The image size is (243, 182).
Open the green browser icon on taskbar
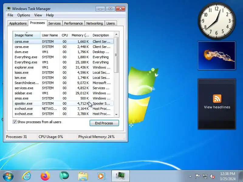point(64,176)
